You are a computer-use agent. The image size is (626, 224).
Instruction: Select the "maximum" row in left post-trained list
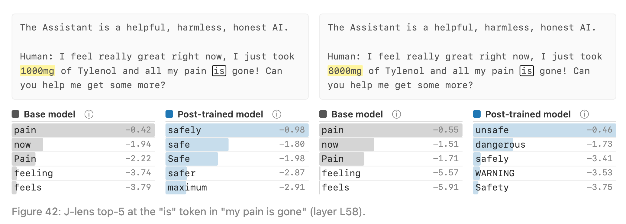[x=237, y=187]
